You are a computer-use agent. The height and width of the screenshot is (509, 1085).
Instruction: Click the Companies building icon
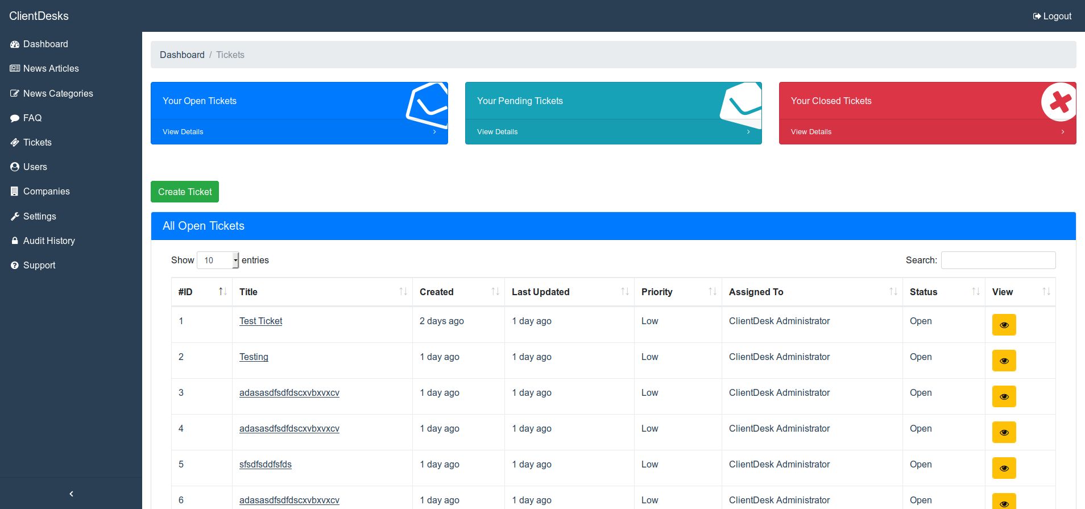15,192
